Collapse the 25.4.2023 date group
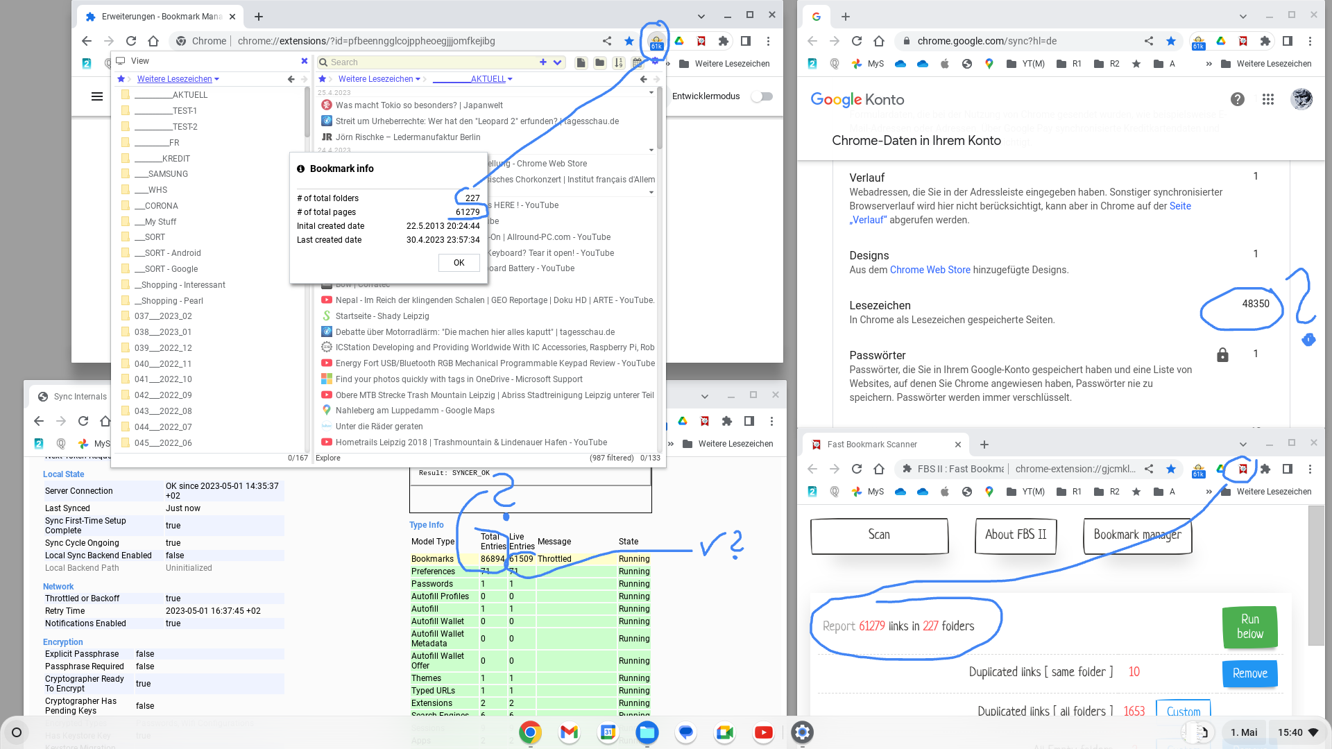 coord(651,92)
